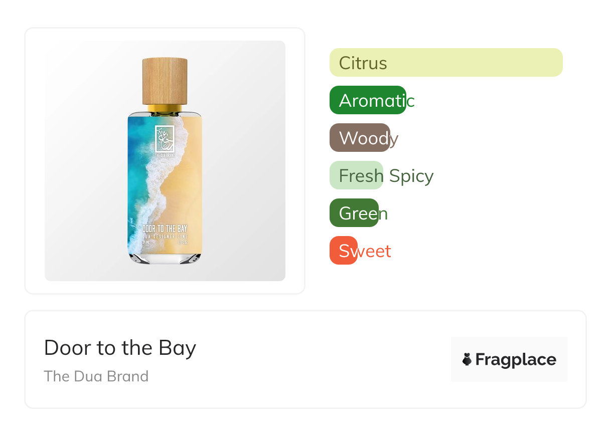Screen dimensions: 611x433
Task: Pick the Fresh Spicy accord bar
Action: click(x=356, y=175)
